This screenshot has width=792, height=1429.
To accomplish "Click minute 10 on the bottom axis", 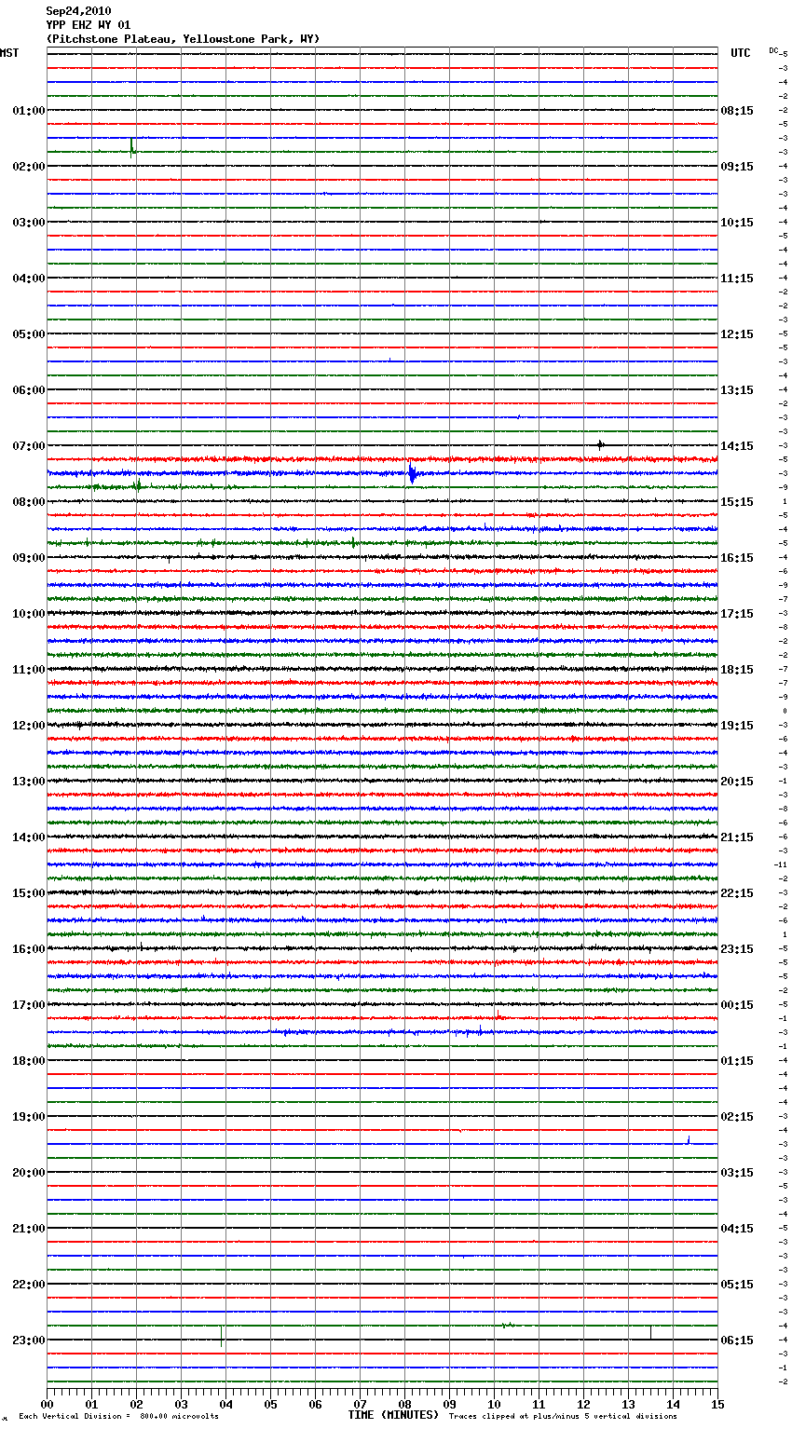I will (x=494, y=1404).
